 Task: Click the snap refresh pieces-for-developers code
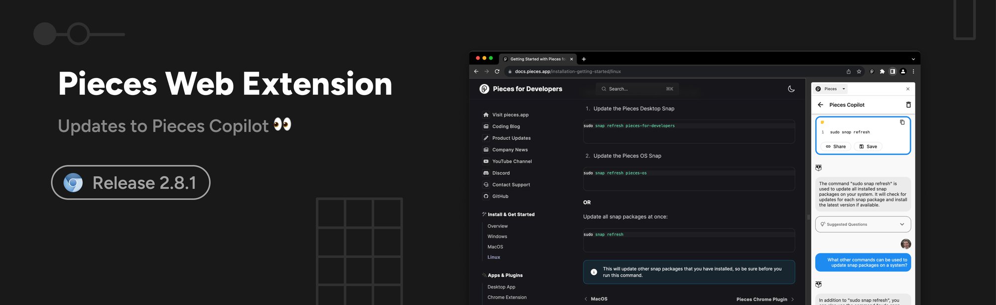[629, 126]
